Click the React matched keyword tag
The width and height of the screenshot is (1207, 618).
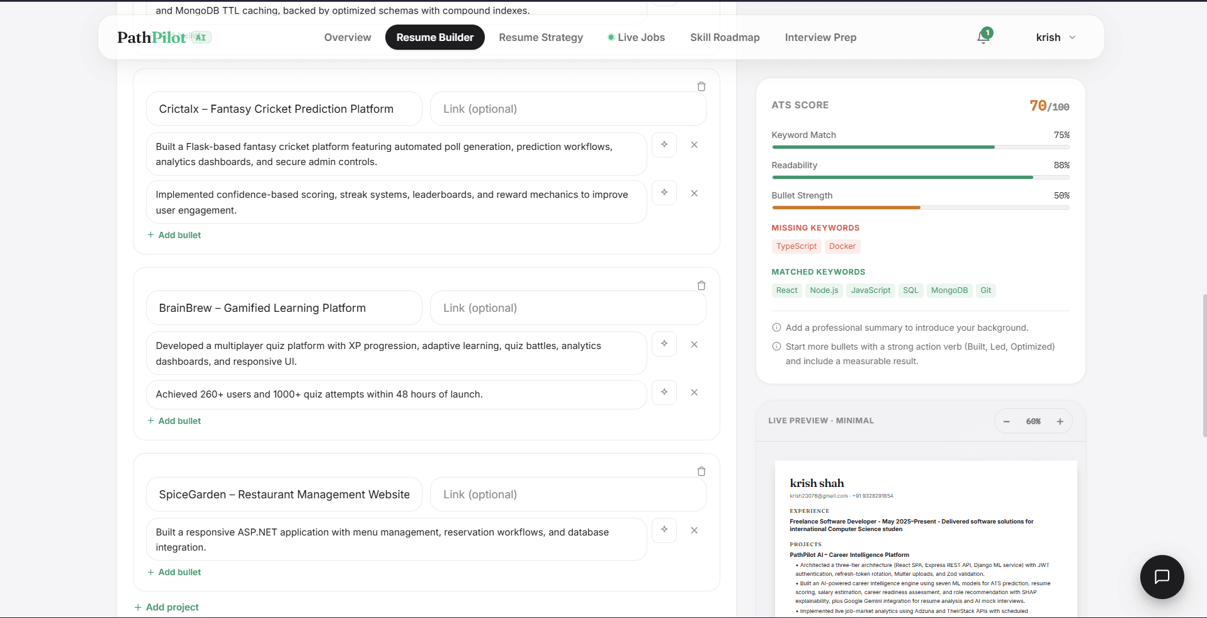(x=787, y=290)
